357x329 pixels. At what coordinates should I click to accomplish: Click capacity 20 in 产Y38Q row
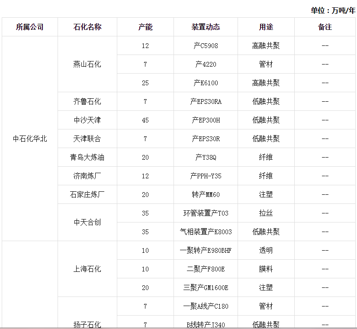[145, 158]
